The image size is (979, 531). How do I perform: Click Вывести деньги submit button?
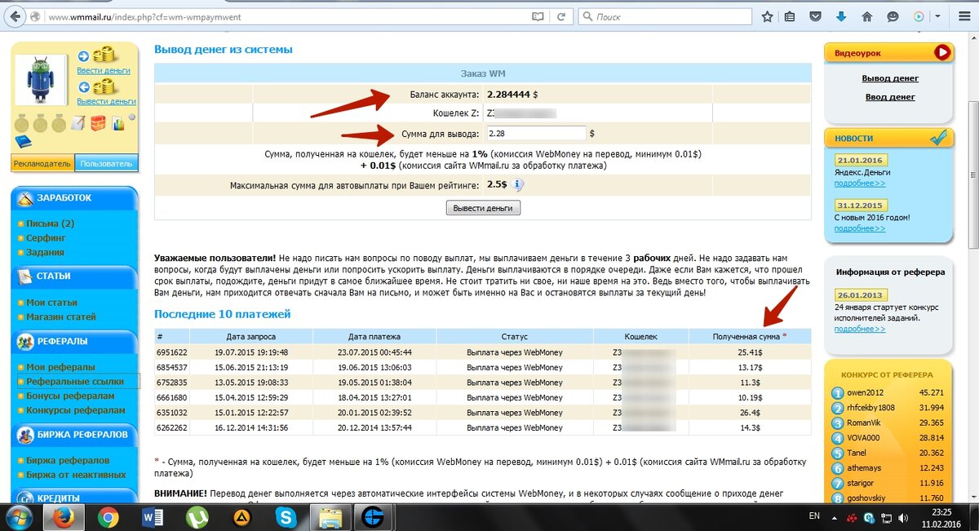pyautogui.click(x=483, y=208)
